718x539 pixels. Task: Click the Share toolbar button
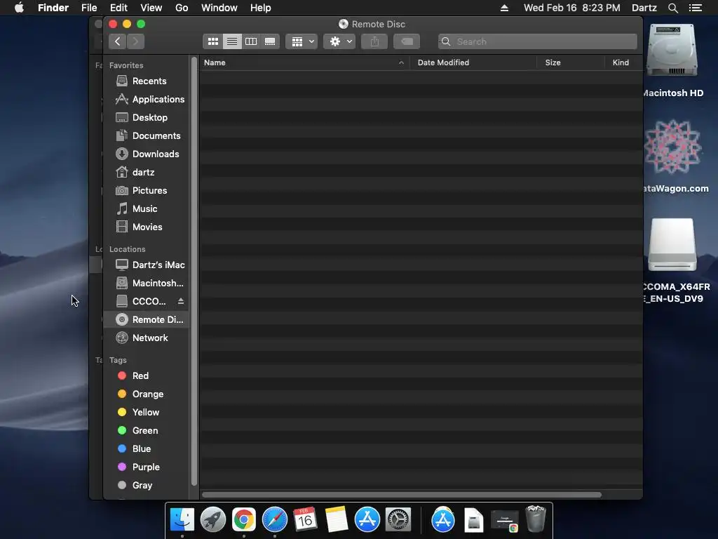[374, 41]
